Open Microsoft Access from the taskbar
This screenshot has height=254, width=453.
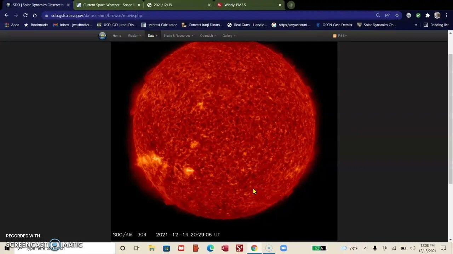[x=225, y=248]
